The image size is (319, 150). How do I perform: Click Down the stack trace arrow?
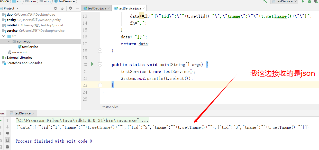click(7, 127)
